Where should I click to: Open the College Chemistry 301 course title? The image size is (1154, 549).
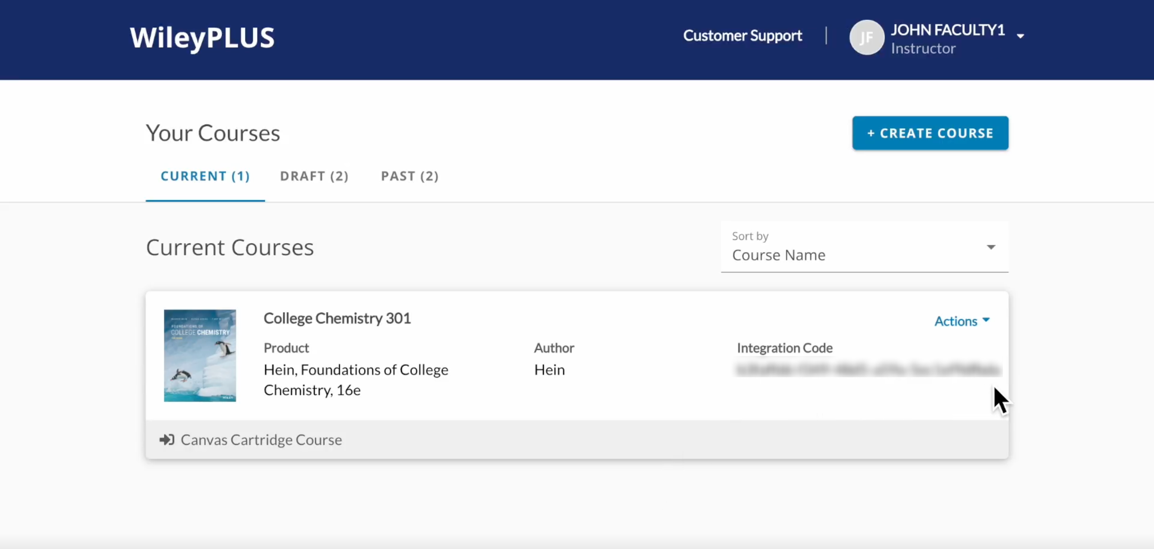(337, 318)
